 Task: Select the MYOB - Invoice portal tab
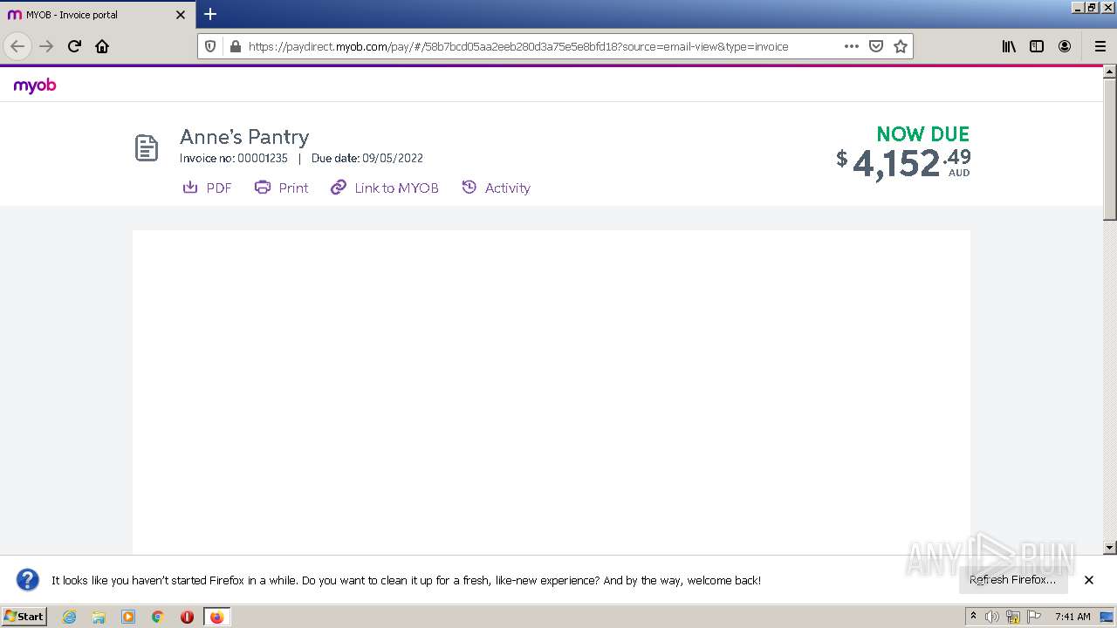click(x=98, y=15)
